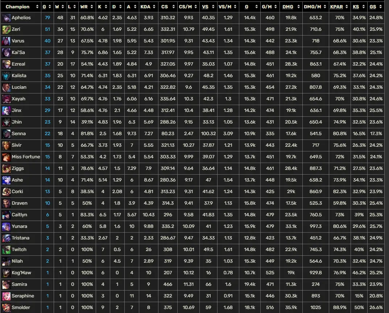Viewport: 389px width, 313px height.
Task: Select the Kai'Sa champion icon
Action: [6, 53]
